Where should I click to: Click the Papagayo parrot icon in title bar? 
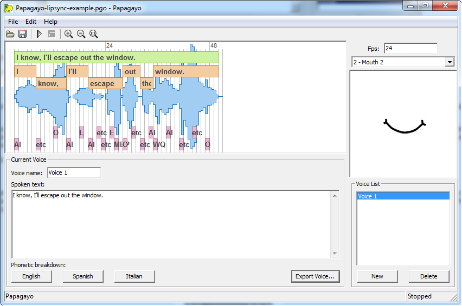9,8
